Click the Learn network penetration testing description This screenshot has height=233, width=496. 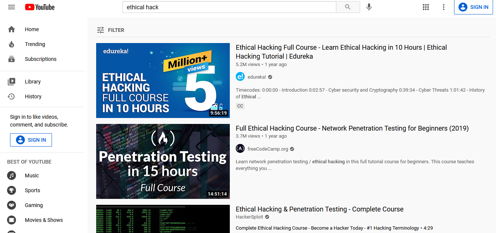click(355, 165)
